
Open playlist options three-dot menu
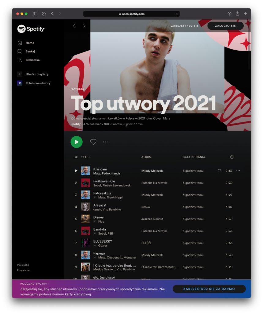[x=106, y=142]
